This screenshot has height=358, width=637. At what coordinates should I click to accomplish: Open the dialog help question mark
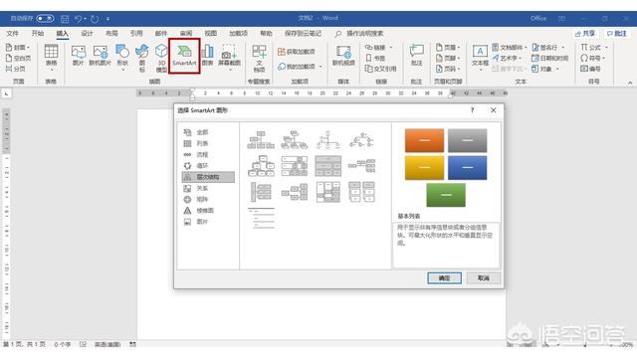(472, 110)
